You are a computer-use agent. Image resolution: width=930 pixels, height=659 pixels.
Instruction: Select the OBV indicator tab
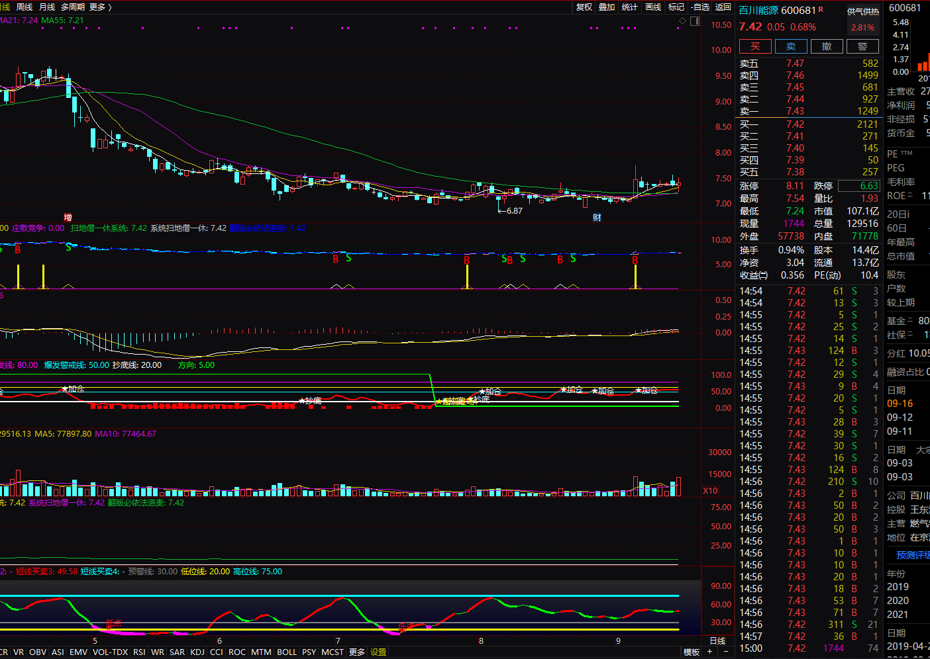pos(38,652)
